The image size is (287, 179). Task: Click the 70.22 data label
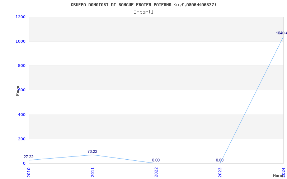tap(92, 151)
